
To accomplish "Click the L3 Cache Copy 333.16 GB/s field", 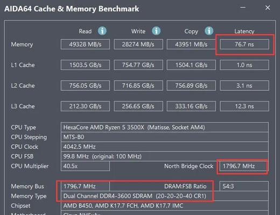I will click(191, 106).
